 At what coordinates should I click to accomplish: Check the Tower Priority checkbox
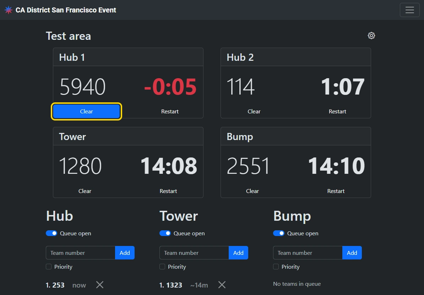162,267
